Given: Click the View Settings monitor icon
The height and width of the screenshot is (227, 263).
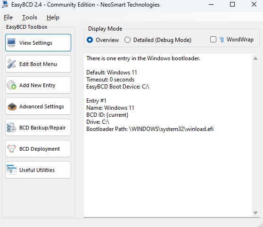Looking at the screenshot, I should (11, 43).
